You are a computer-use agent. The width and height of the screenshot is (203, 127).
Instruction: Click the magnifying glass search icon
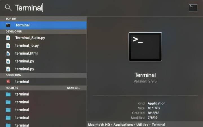point(8,8)
